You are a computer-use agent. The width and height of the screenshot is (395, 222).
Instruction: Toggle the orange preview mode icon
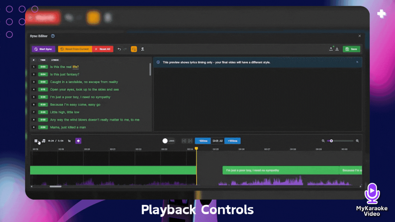[134, 49]
